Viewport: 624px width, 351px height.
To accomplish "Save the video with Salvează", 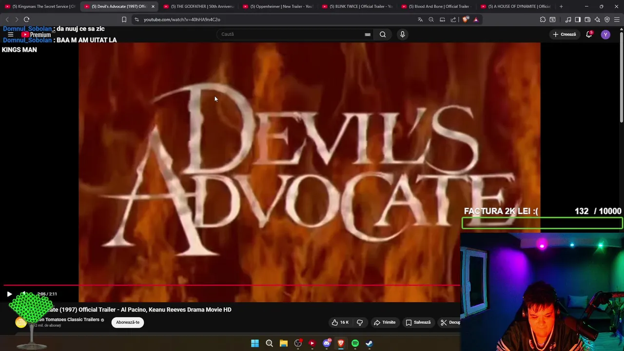I will [x=418, y=322].
